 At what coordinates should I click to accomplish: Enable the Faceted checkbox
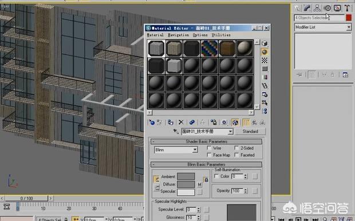pos(236,155)
